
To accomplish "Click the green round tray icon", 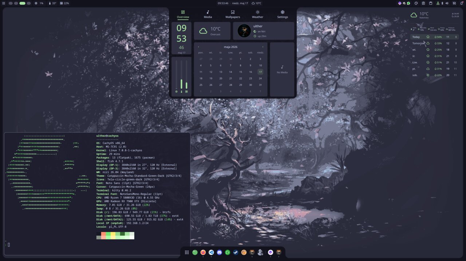I will 408,3.
